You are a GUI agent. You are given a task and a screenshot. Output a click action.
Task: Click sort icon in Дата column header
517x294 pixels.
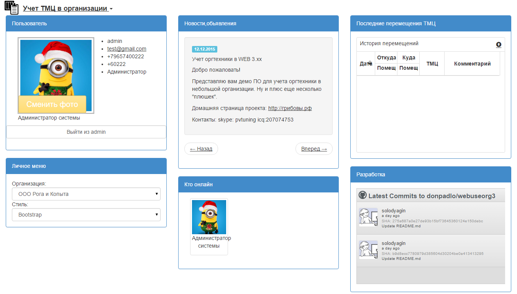point(370,63)
